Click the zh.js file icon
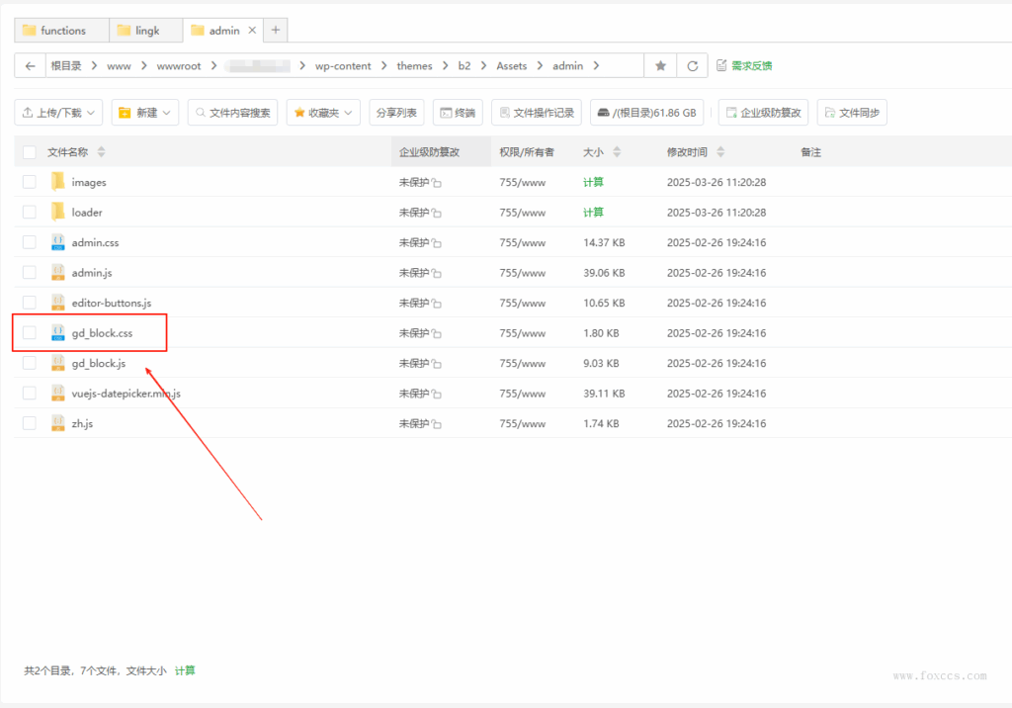Viewport: 1012px width, 708px height. [58, 423]
